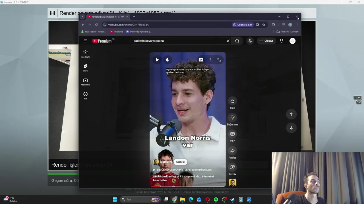Click the YouTube search magnifier button
This screenshot has height=204, width=364.
(x=237, y=41)
